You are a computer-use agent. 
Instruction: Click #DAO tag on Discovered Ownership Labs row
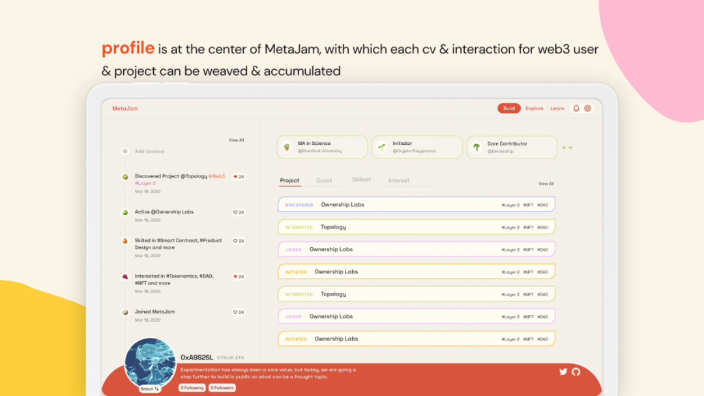coord(543,205)
